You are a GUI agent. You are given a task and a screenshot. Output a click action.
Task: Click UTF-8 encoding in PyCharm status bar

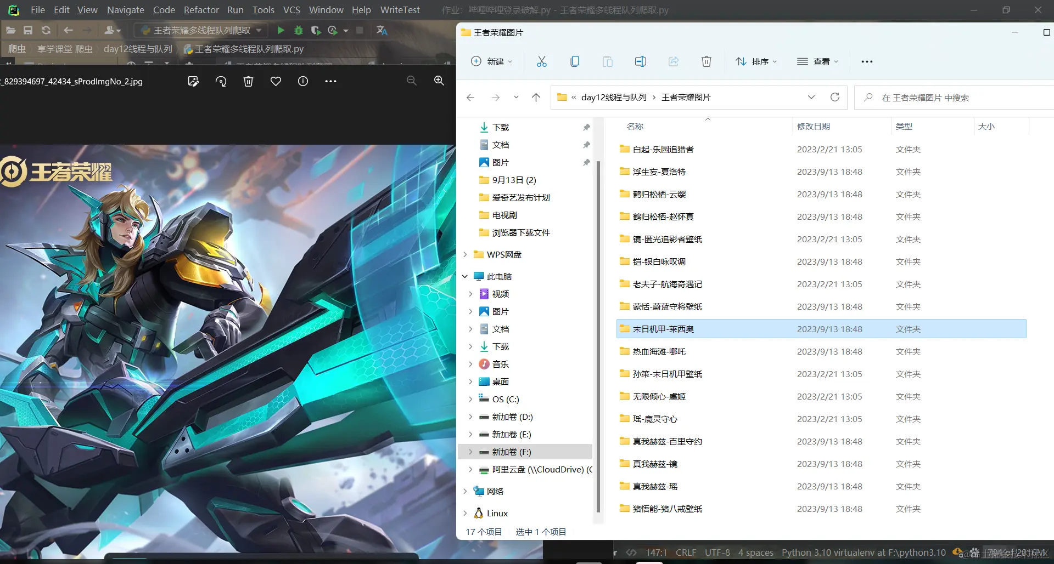tap(717, 552)
